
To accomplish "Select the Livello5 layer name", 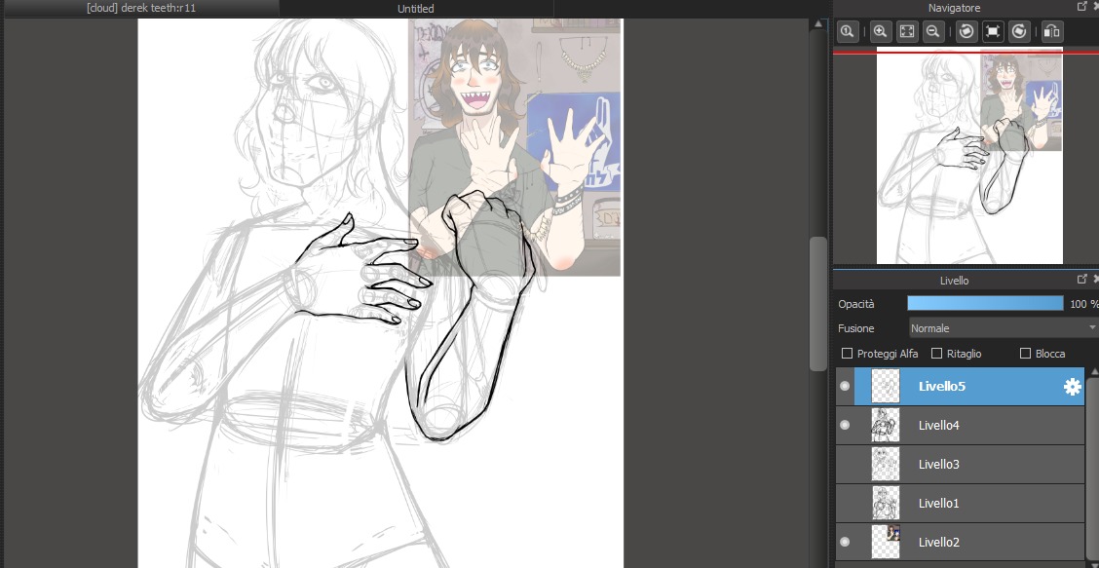I will (x=942, y=387).
